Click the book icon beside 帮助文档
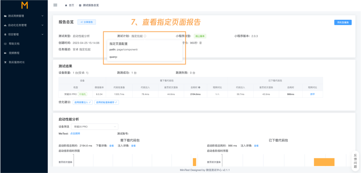 click(x=5, y=44)
